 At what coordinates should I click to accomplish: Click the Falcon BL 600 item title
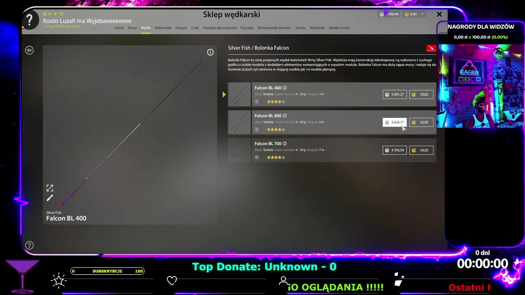pos(268,116)
